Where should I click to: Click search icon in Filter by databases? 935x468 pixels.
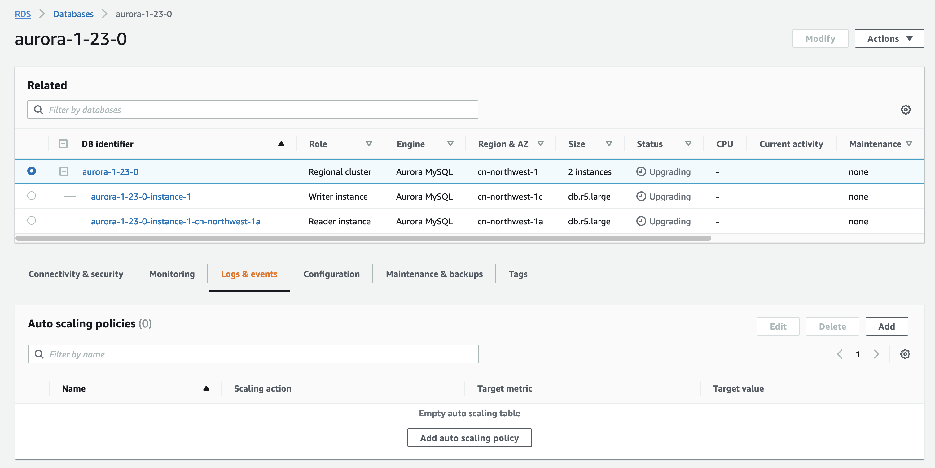pyautogui.click(x=38, y=110)
